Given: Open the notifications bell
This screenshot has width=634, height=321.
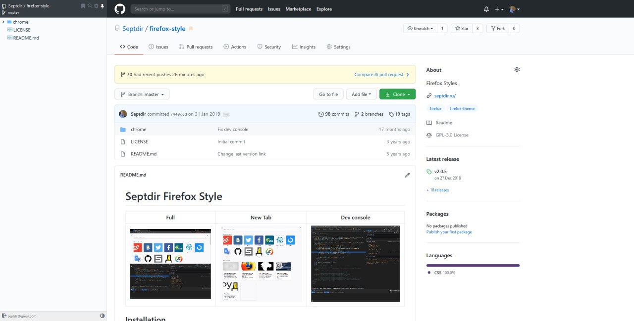Looking at the screenshot, I should 486,9.
